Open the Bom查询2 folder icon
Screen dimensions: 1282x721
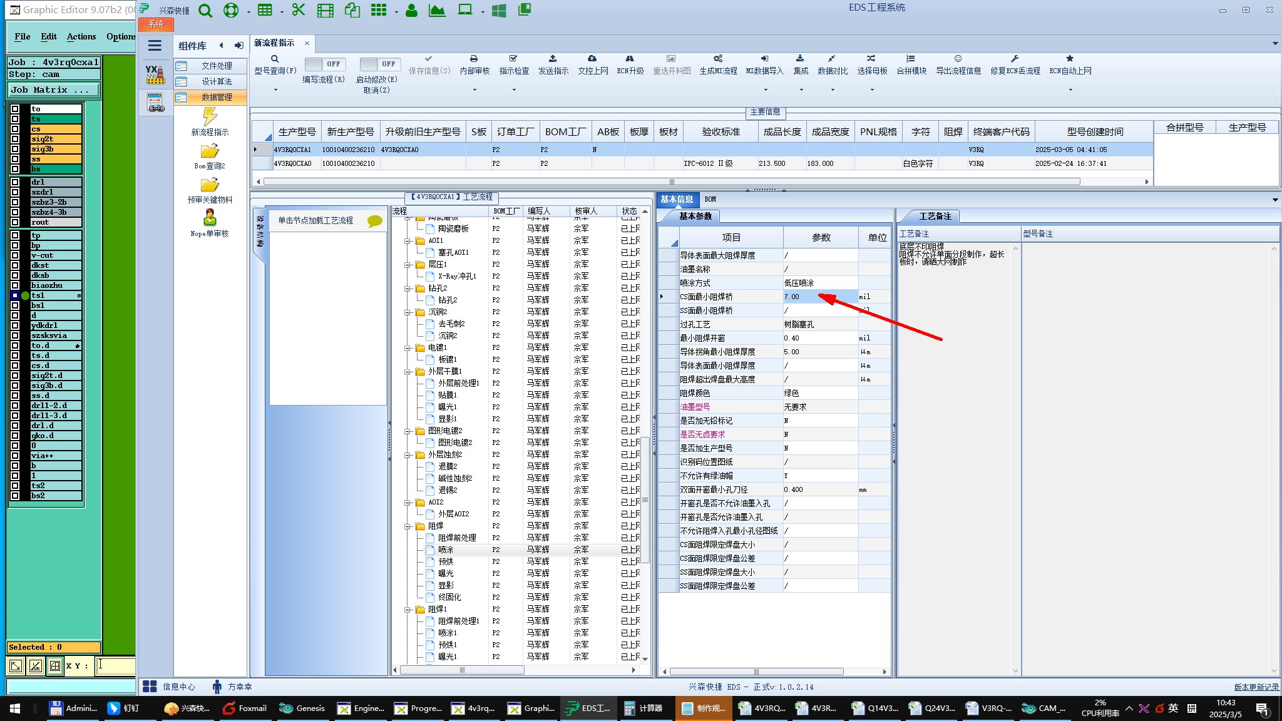[210, 151]
